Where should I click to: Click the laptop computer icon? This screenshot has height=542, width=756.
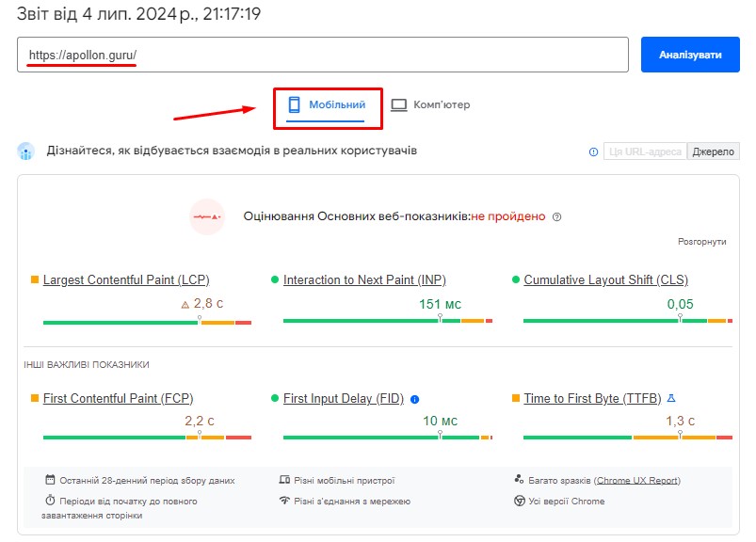[x=399, y=105]
